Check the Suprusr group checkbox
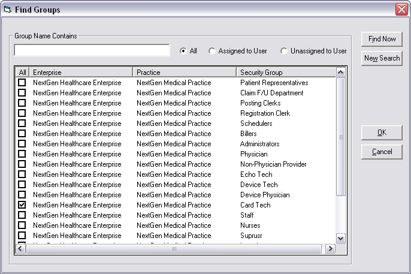 (22, 236)
